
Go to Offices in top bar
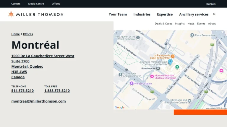click(56, 4)
